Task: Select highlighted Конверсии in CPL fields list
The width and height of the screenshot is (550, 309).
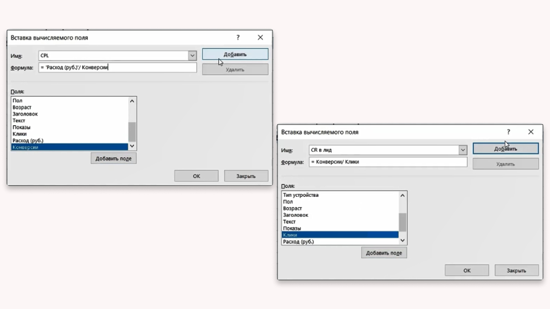Action: point(70,147)
